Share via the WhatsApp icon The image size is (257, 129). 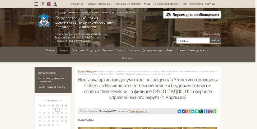(214, 111)
